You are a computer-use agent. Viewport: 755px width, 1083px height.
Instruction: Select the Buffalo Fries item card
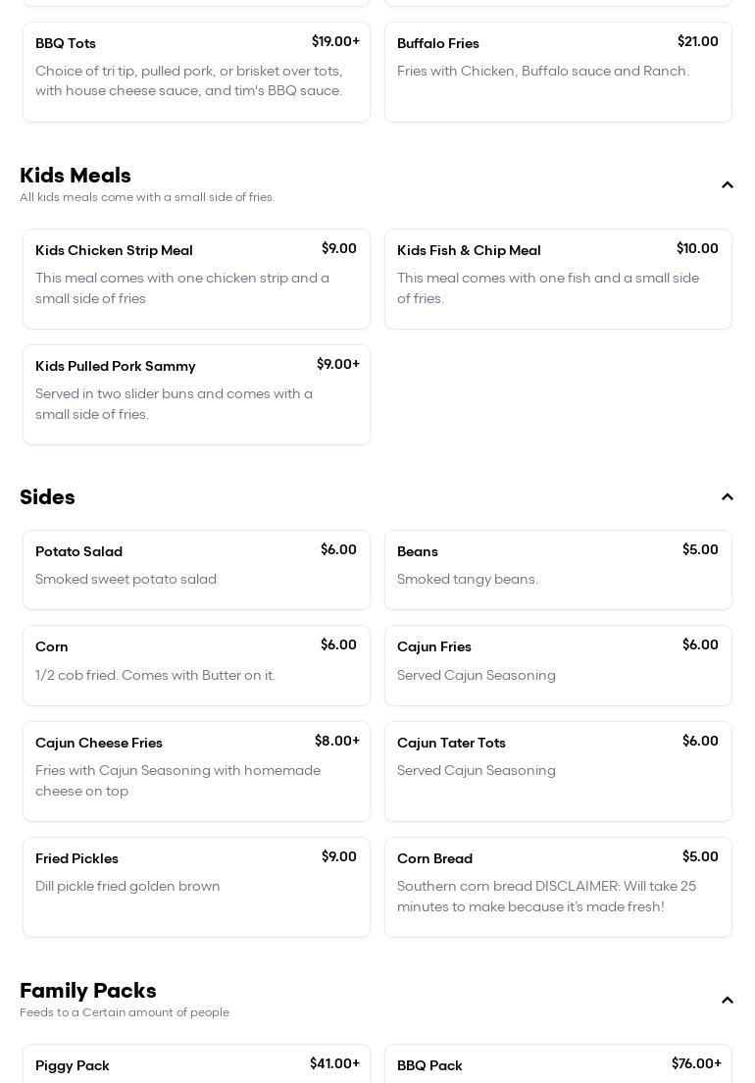tap(558, 72)
